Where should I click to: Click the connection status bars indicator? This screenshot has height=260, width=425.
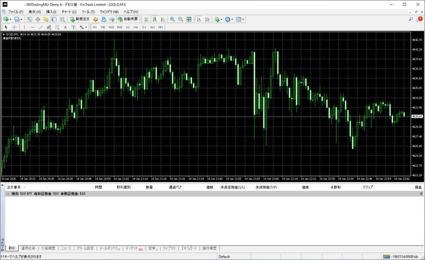(386, 256)
